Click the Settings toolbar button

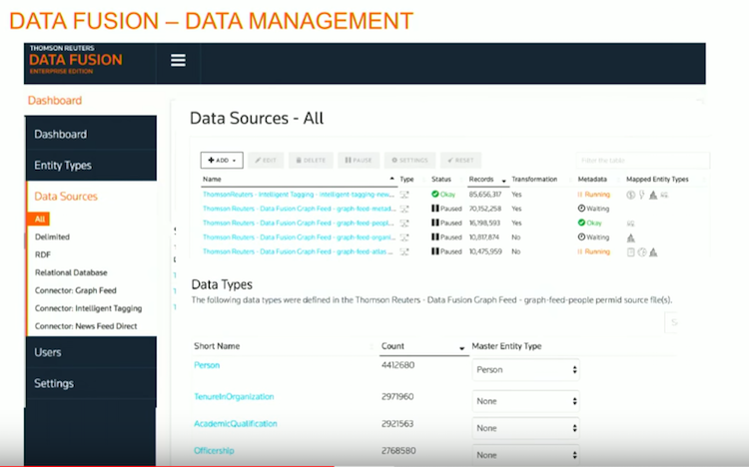[409, 161]
